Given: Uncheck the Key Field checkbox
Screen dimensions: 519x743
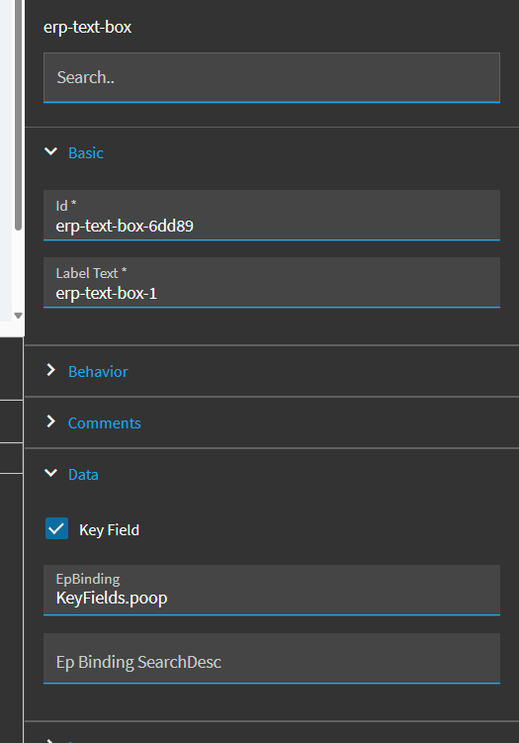Looking at the screenshot, I should click(x=56, y=529).
